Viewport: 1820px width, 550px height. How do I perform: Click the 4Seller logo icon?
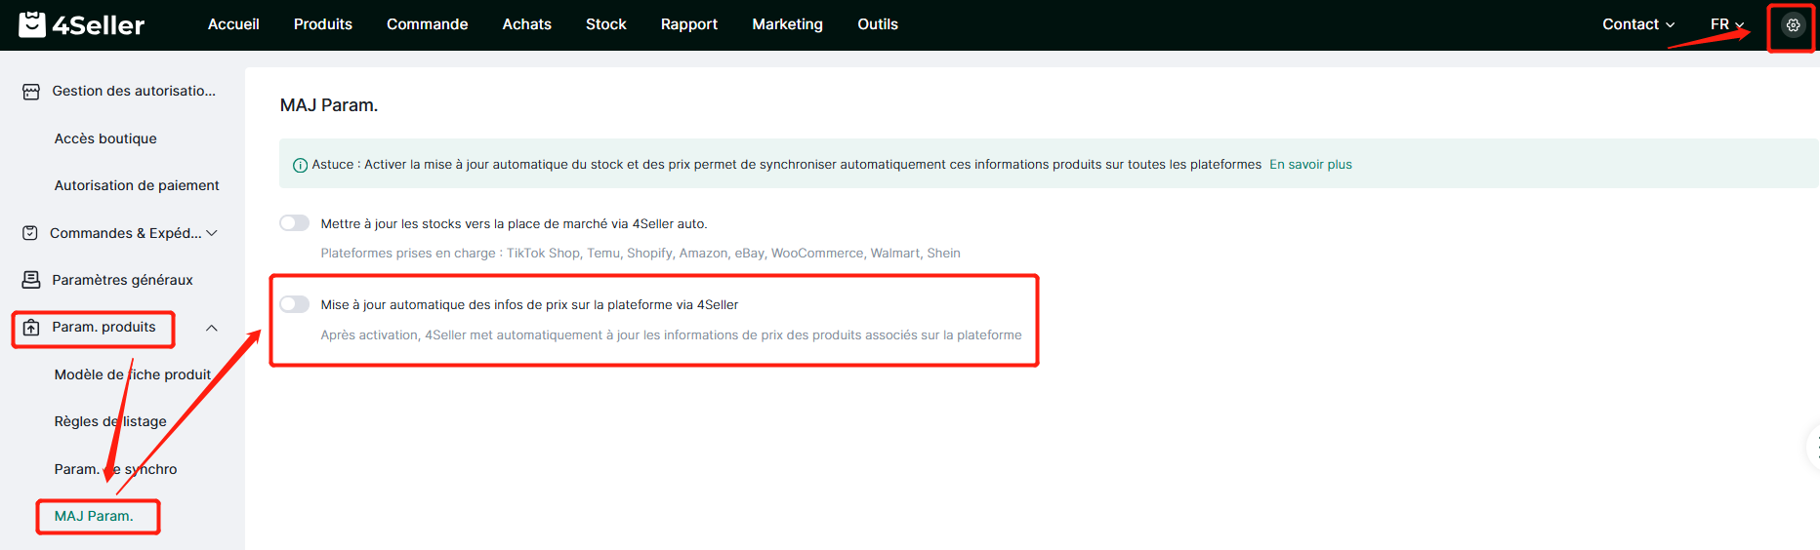click(32, 24)
